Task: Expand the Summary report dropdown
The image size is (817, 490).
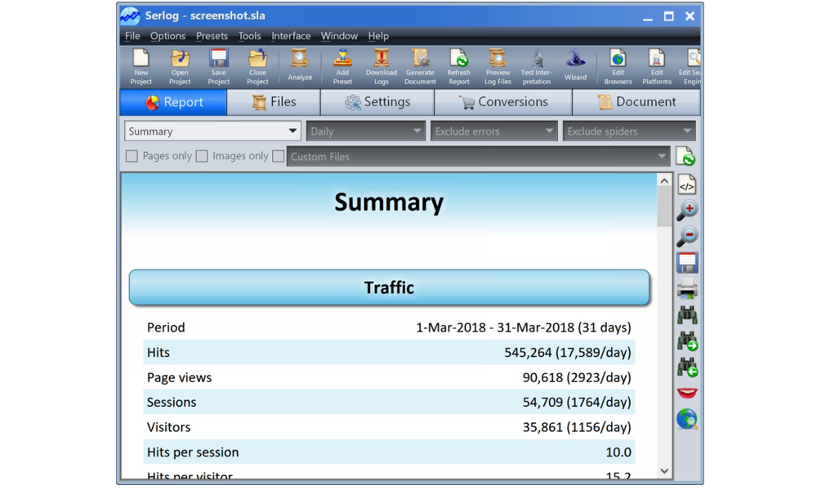Action: [212, 131]
